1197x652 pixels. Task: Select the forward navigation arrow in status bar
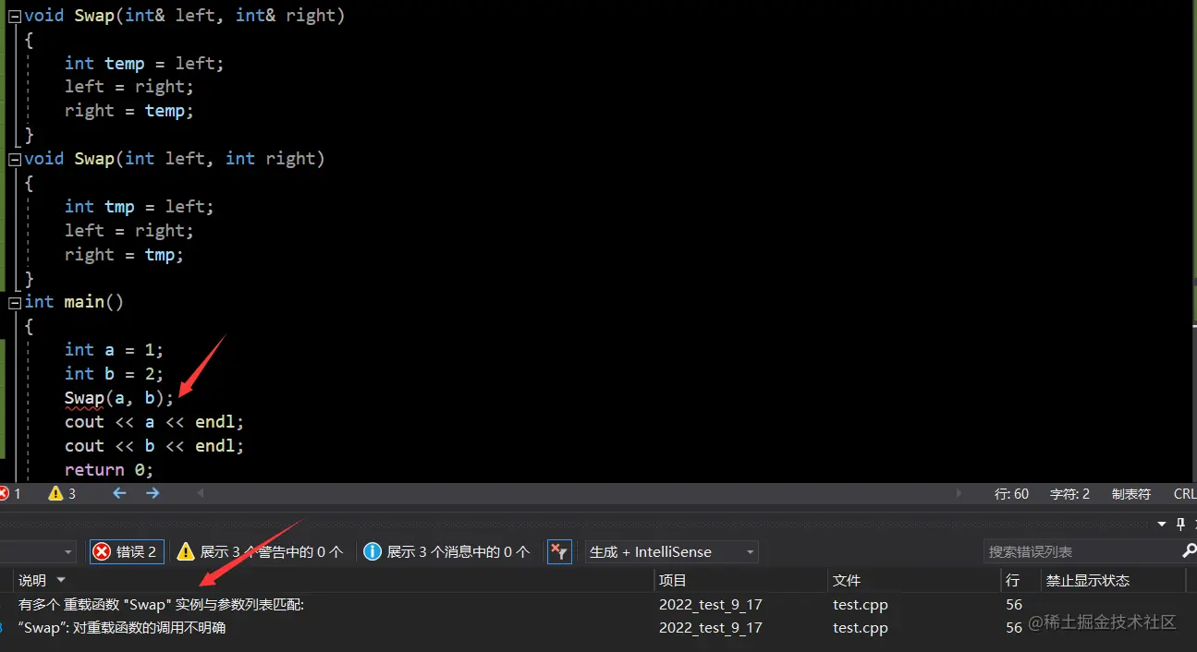(x=153, y=493)
